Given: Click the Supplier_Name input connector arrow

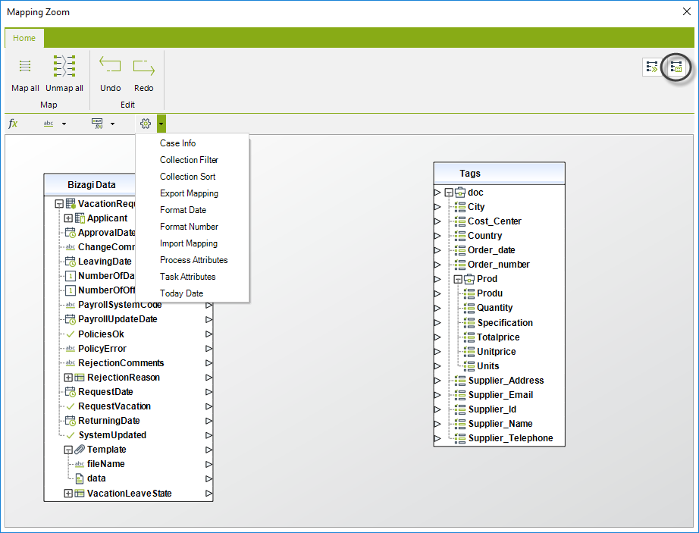Looking at the screenshot, I should coord(437,424).
